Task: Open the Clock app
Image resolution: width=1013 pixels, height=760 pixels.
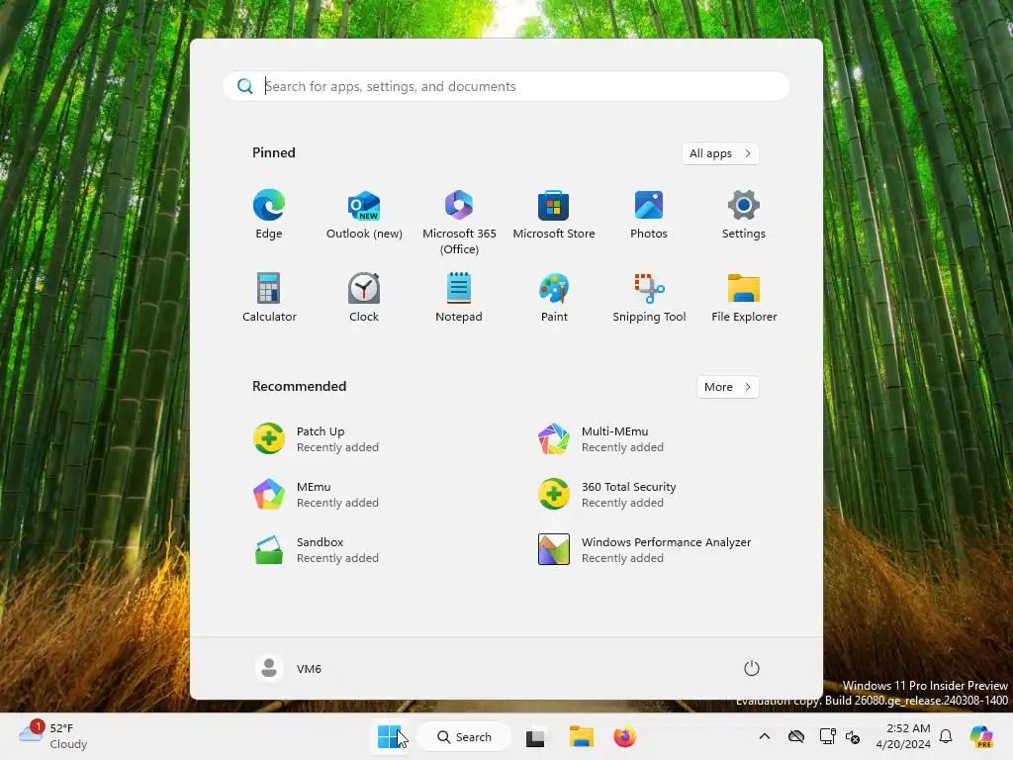Action: [364, 297]
